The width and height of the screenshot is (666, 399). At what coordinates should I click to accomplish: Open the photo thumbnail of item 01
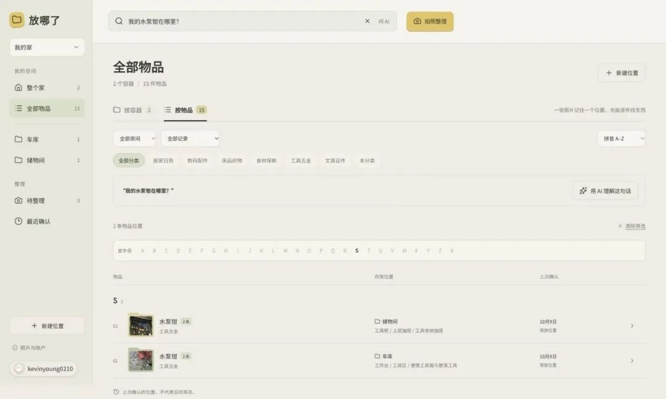[x=141, y=326]
